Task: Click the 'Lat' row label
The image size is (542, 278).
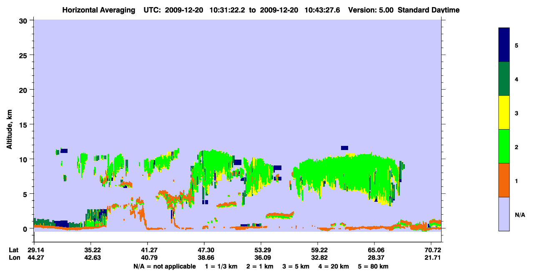Action: click(x=14, y=250)
